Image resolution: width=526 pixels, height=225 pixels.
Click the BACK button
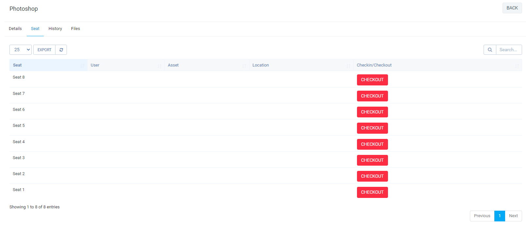tap(512, 8)
